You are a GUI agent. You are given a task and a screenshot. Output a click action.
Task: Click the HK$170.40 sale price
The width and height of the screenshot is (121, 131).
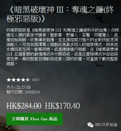(62, 106)
